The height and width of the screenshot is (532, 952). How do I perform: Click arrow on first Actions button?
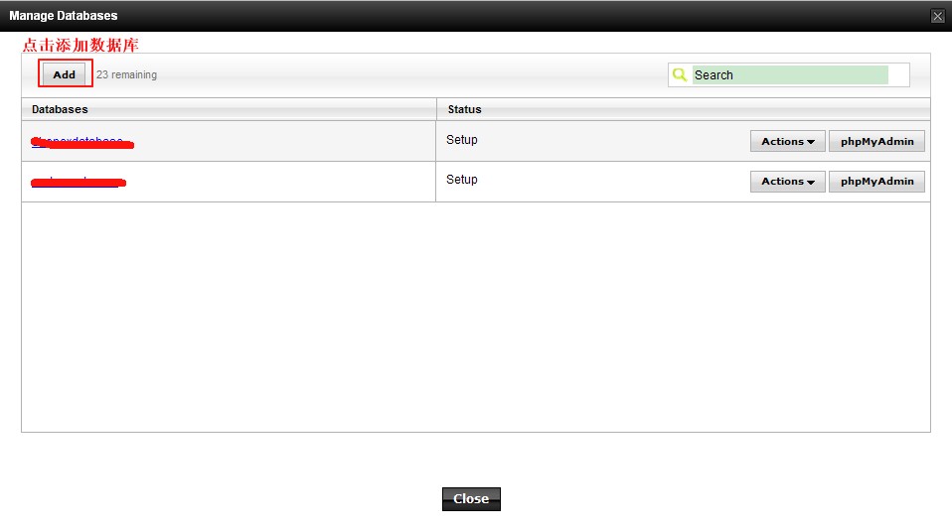811,142
